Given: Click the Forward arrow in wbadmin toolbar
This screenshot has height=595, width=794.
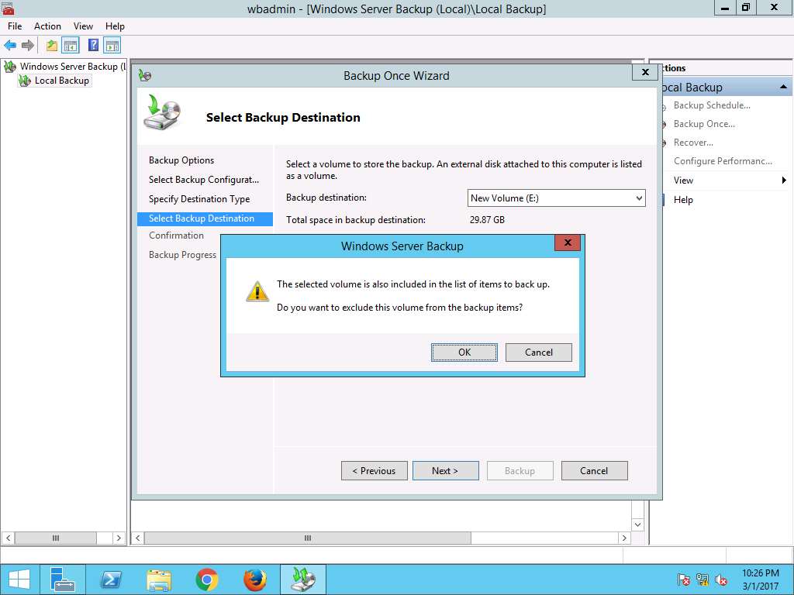Looking at the screenshot, I should 28,46.
